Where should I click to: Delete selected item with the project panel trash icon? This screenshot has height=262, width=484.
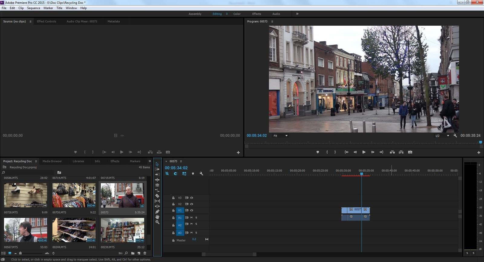tap(145, 253)
